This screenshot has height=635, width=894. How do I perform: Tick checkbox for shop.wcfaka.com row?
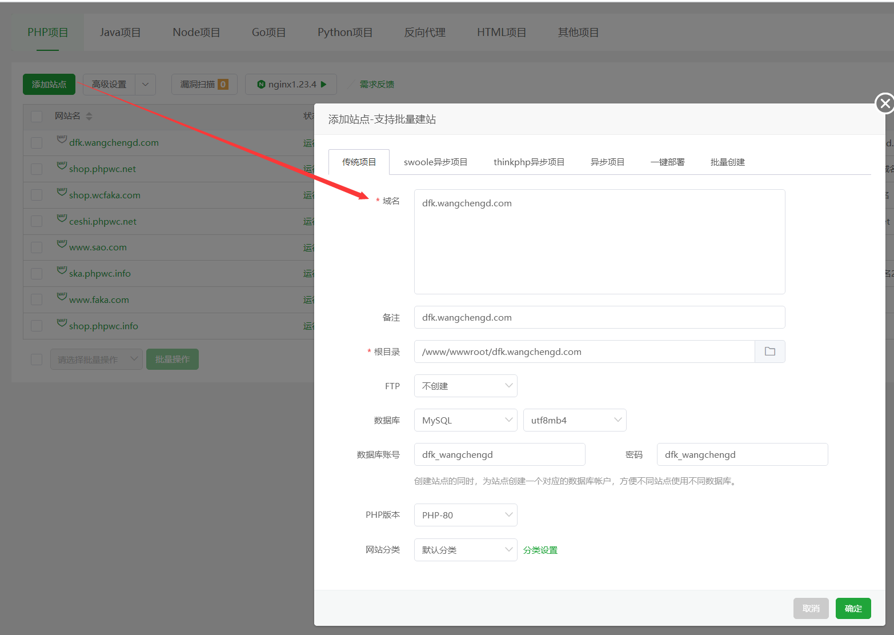[x=37, y=195]
